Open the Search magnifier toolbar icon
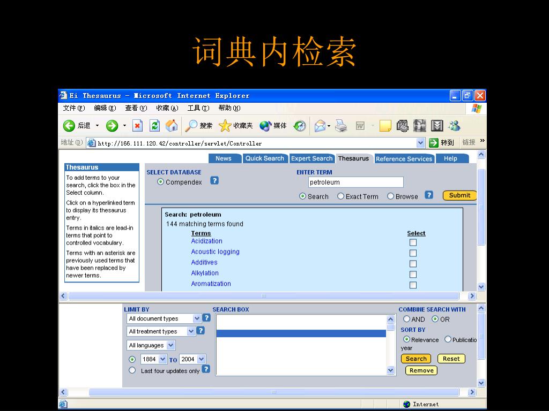This screenshot has height=411, width=549. click(191, 126)
